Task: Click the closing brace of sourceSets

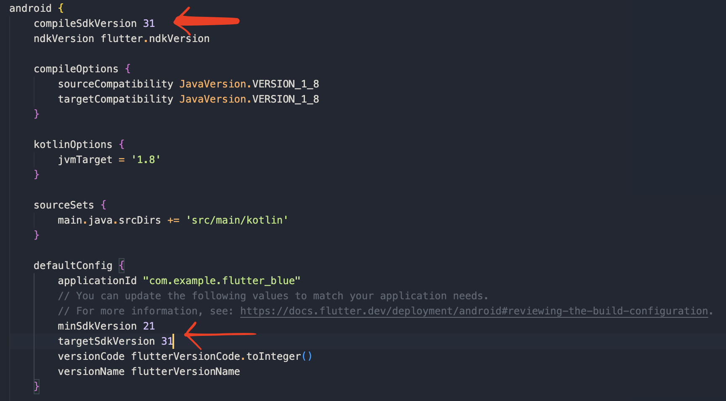Action: pyautogui.click(x=37, y=235)
